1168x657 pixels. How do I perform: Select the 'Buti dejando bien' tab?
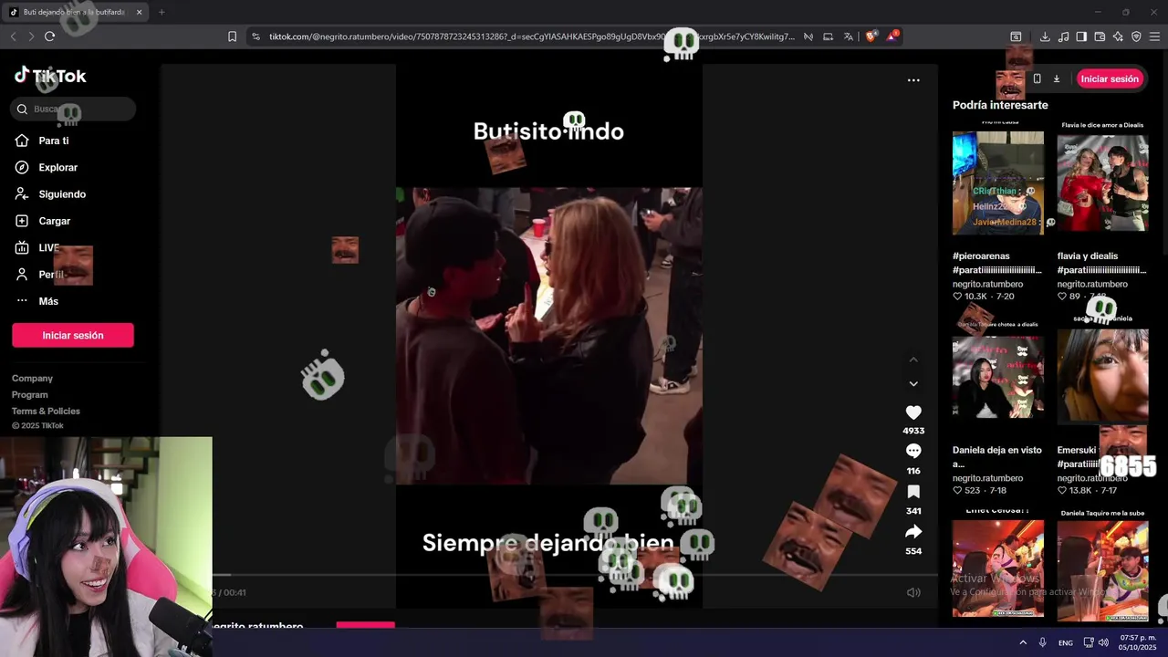coord(77,12)
